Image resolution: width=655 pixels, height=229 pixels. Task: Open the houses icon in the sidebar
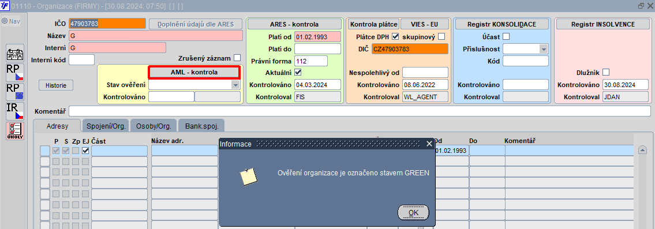[x=15, y=53]
